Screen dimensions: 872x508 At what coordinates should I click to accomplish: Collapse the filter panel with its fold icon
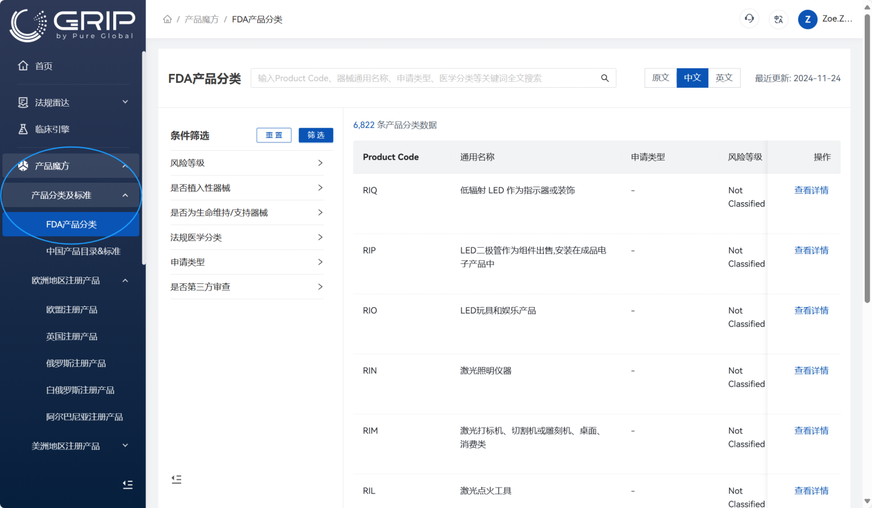point(176,479)
